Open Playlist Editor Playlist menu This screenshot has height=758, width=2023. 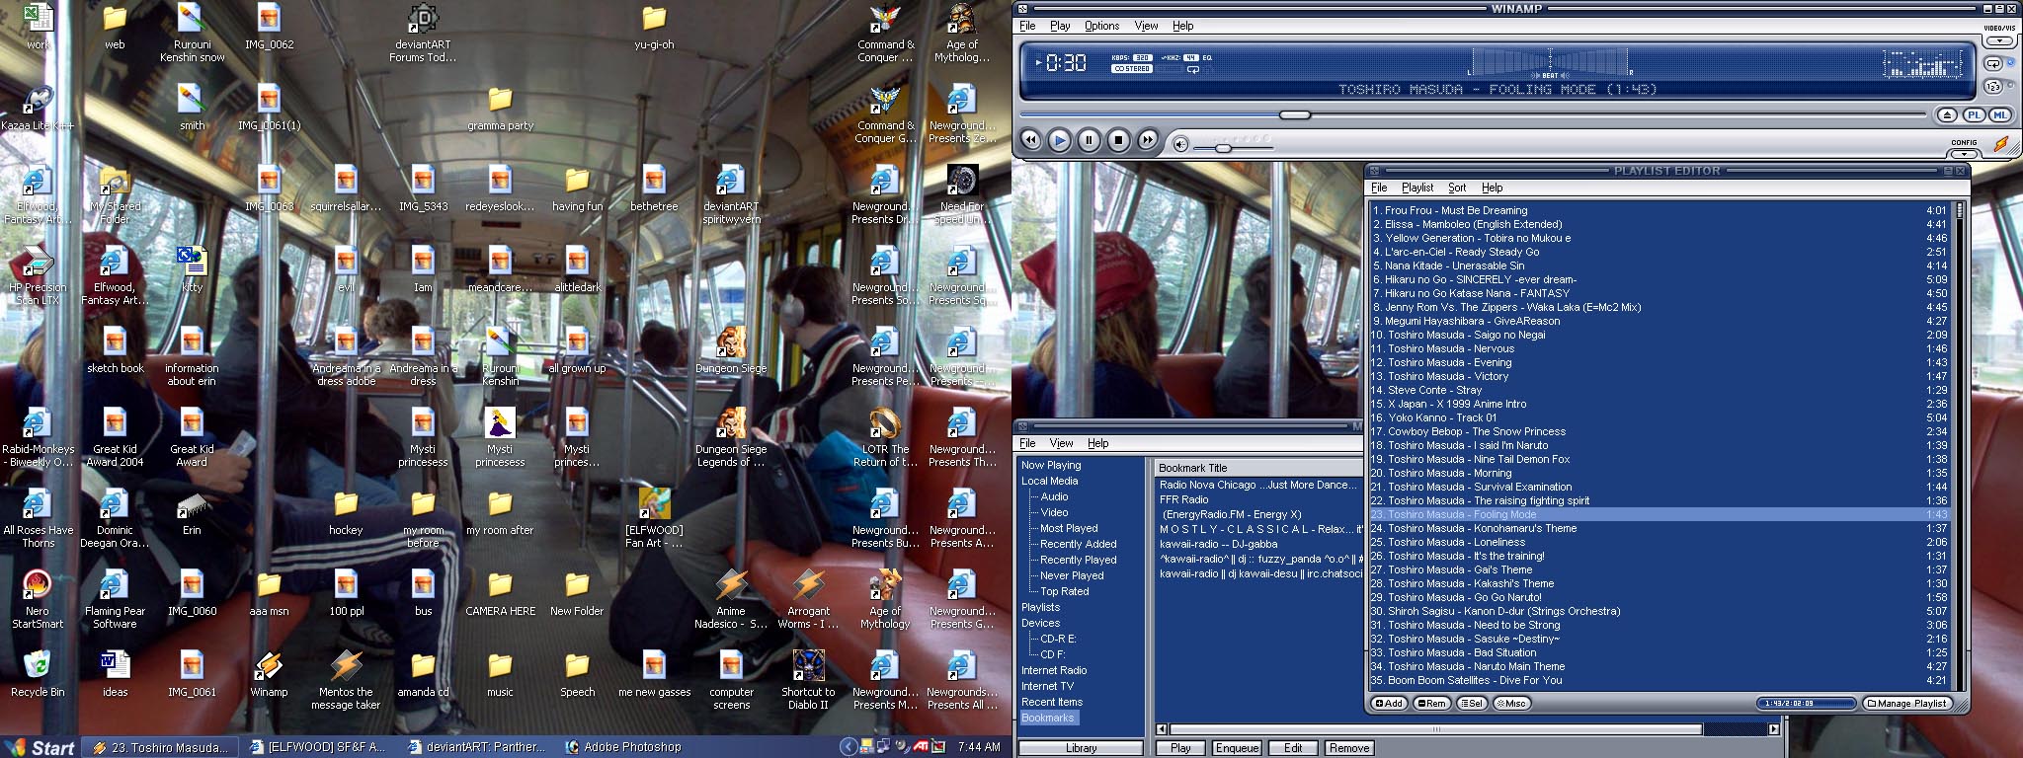[x=1417, y=188]
